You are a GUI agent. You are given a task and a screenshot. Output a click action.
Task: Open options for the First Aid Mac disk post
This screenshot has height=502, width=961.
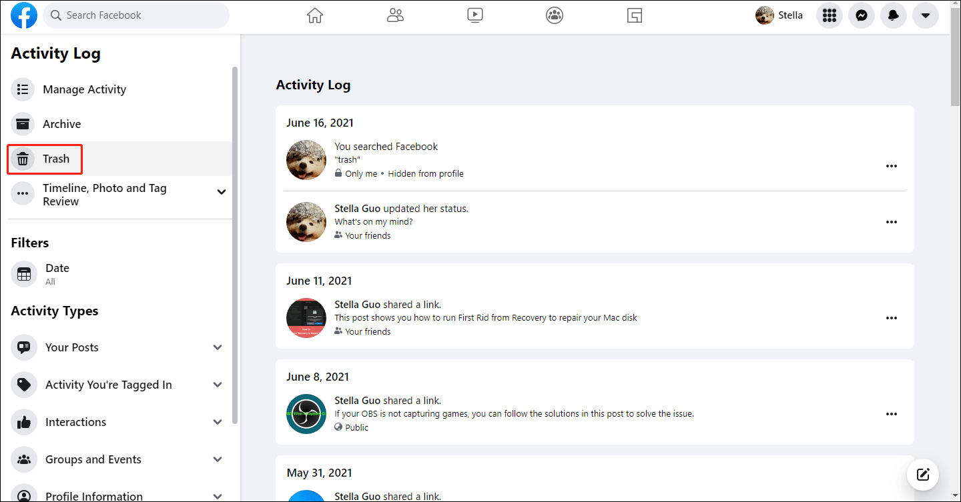coord(892,318)
